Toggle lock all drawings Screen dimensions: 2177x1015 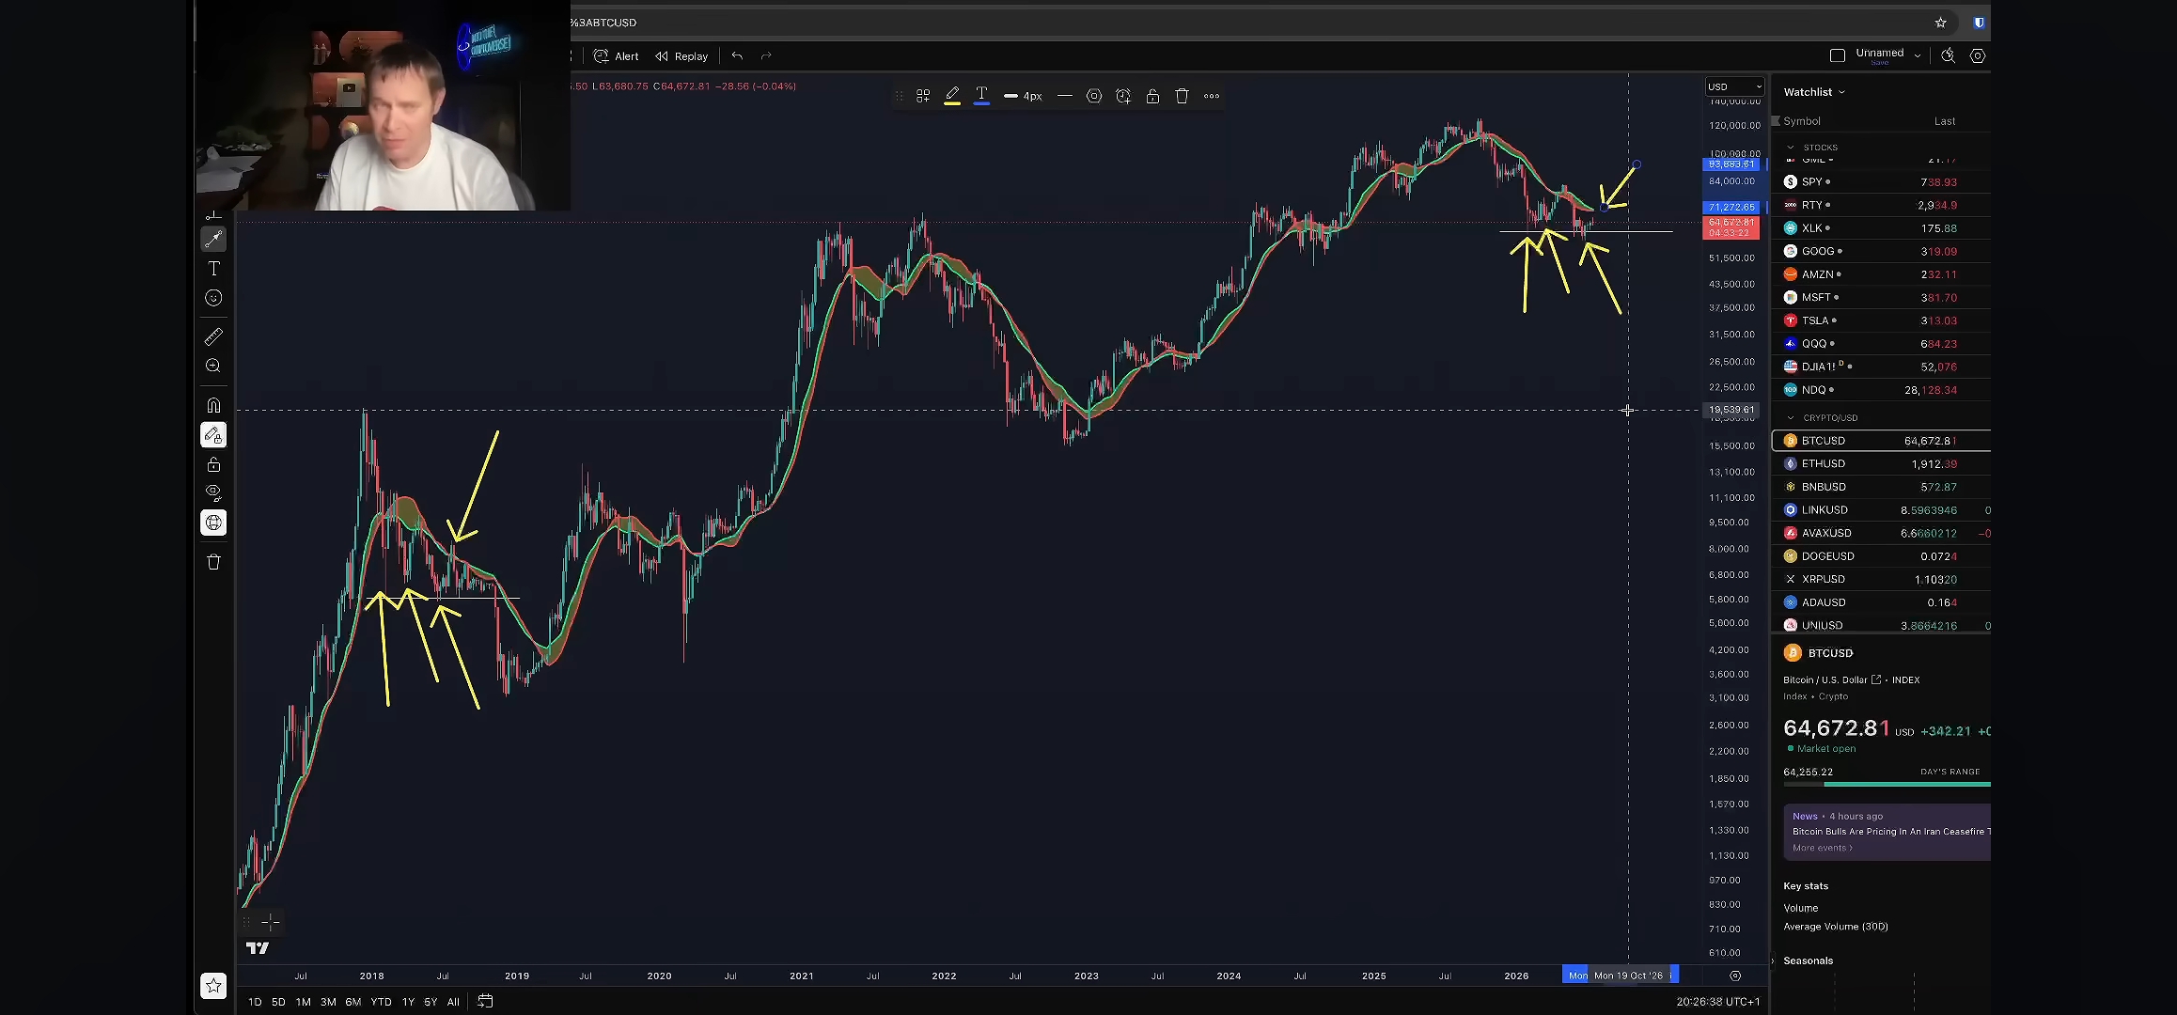[x=213, y=464]
